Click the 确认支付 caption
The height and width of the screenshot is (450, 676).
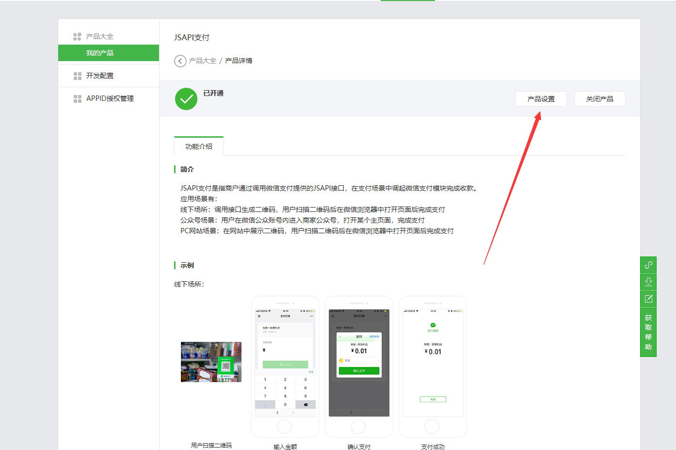359,447
